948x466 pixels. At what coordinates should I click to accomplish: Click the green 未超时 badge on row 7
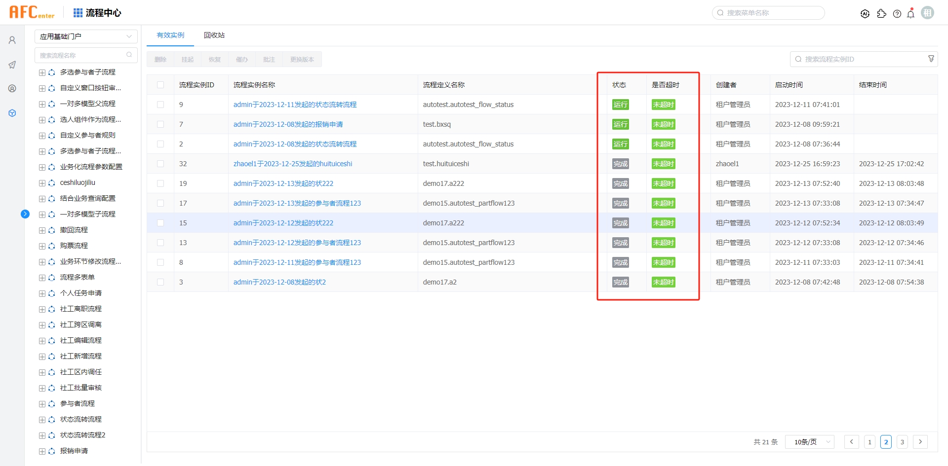coord(663,124)
